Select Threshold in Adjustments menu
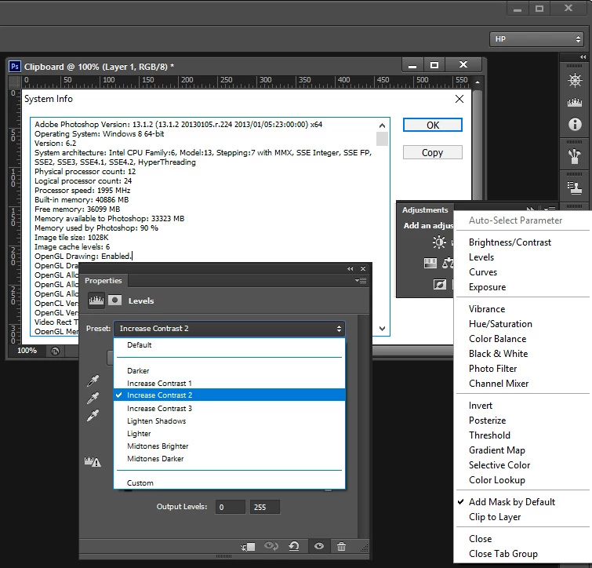Image resolution: width=592 pixels, height=568 pixels. tap(523, 435)
